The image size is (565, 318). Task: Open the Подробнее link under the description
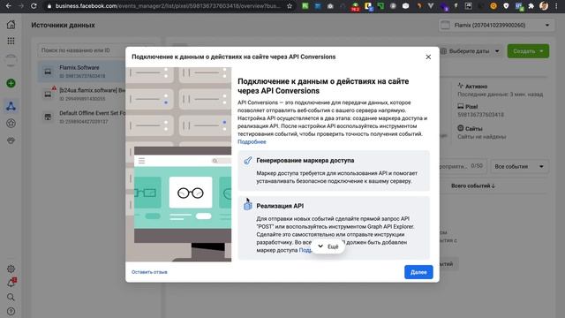[x=252, y=141]
